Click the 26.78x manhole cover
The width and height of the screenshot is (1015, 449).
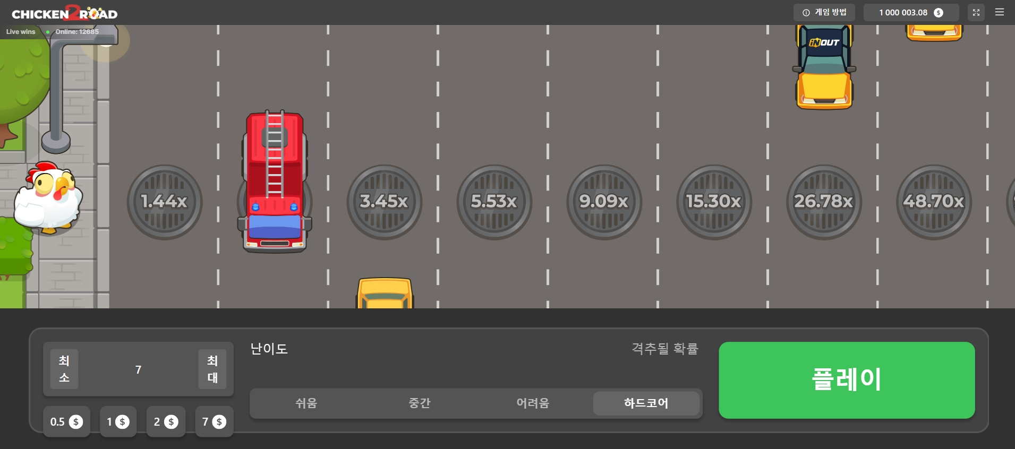(x=824, y=202)
